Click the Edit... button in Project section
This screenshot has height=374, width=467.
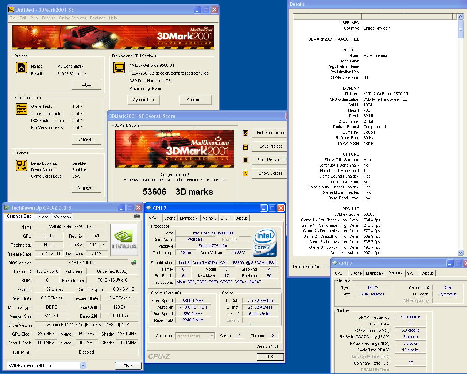tap(86, 84)
